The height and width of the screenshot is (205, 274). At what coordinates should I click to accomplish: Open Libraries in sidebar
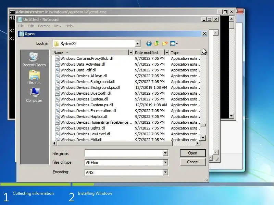[34, 78]
